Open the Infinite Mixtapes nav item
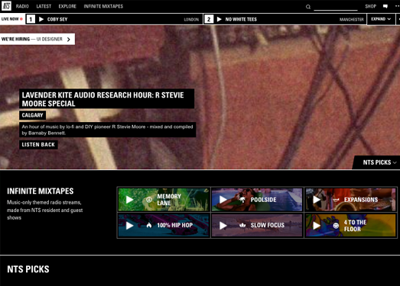The image size is (400, 286). 103,6
